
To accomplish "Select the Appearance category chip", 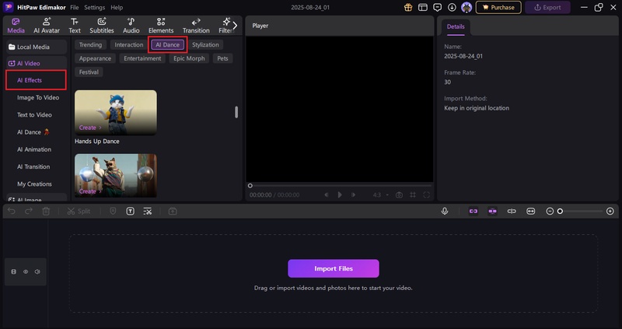I will point(95,58).
